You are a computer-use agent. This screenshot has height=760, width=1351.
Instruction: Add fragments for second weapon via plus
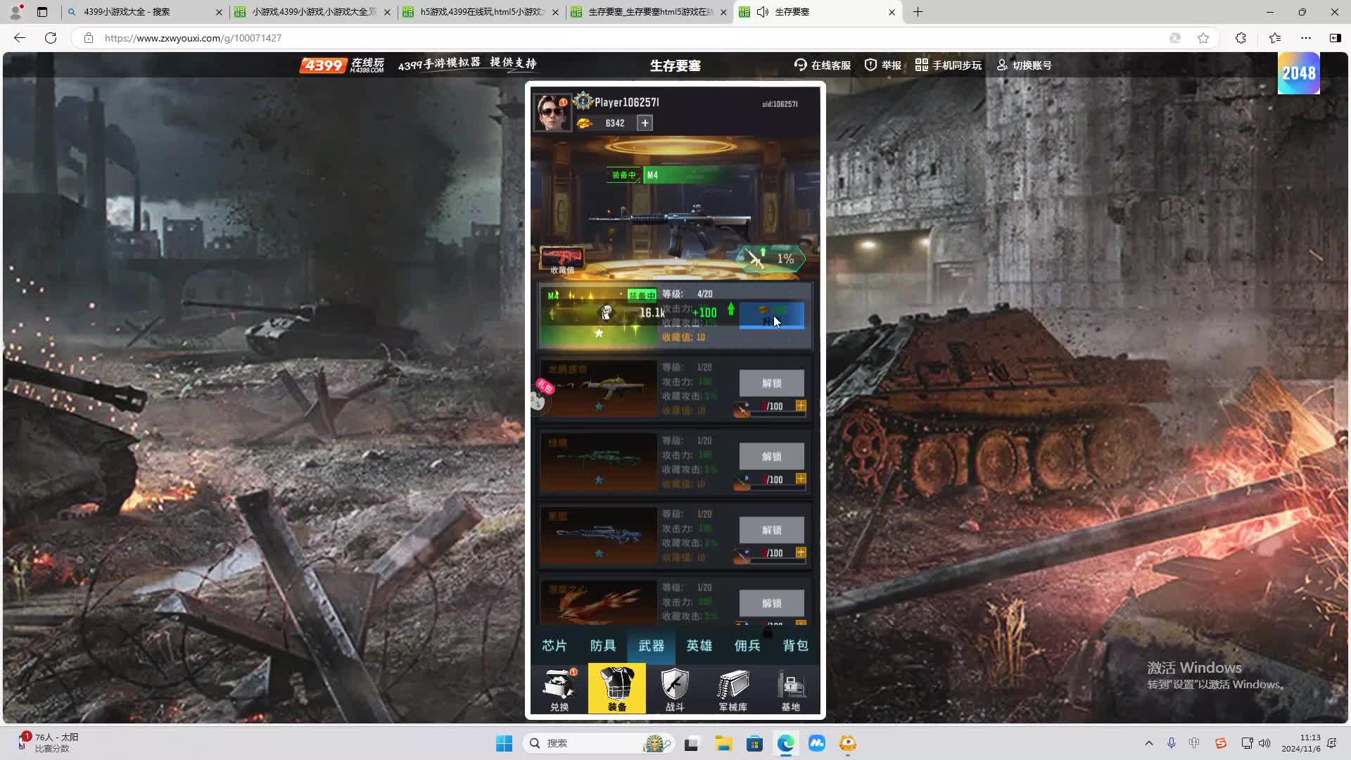[801, 406]
